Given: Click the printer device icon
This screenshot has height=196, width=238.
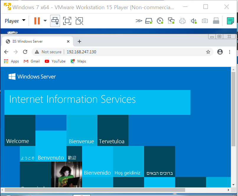Looking at the screenshot, I should coord(182,21).
